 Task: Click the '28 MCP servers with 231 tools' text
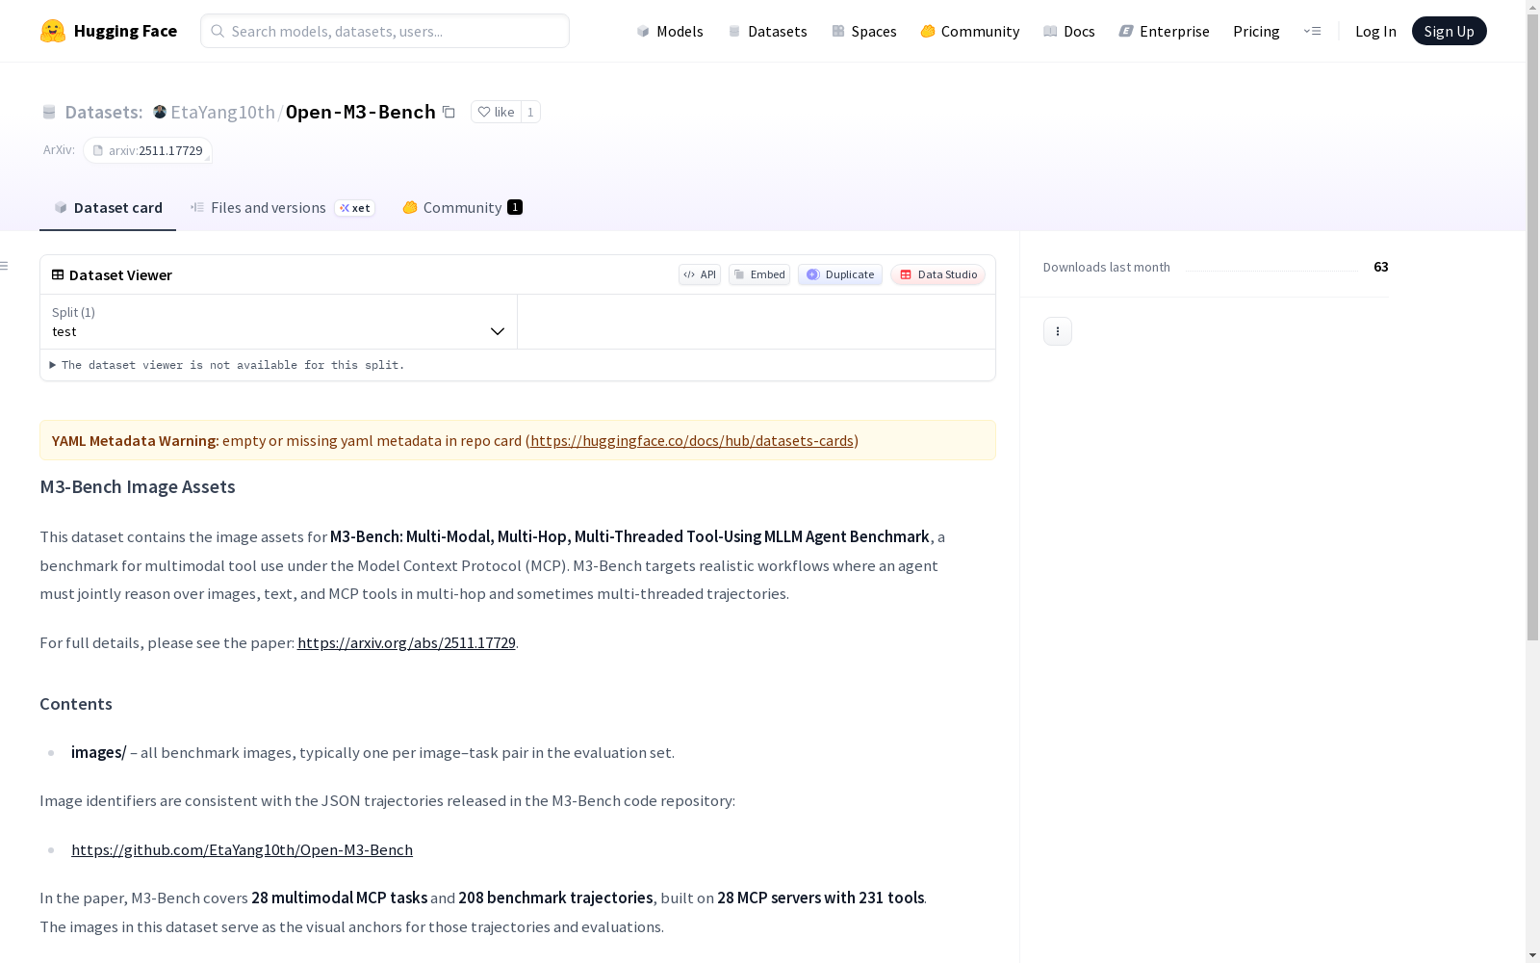pyautogui.click(x=820, y=898)
